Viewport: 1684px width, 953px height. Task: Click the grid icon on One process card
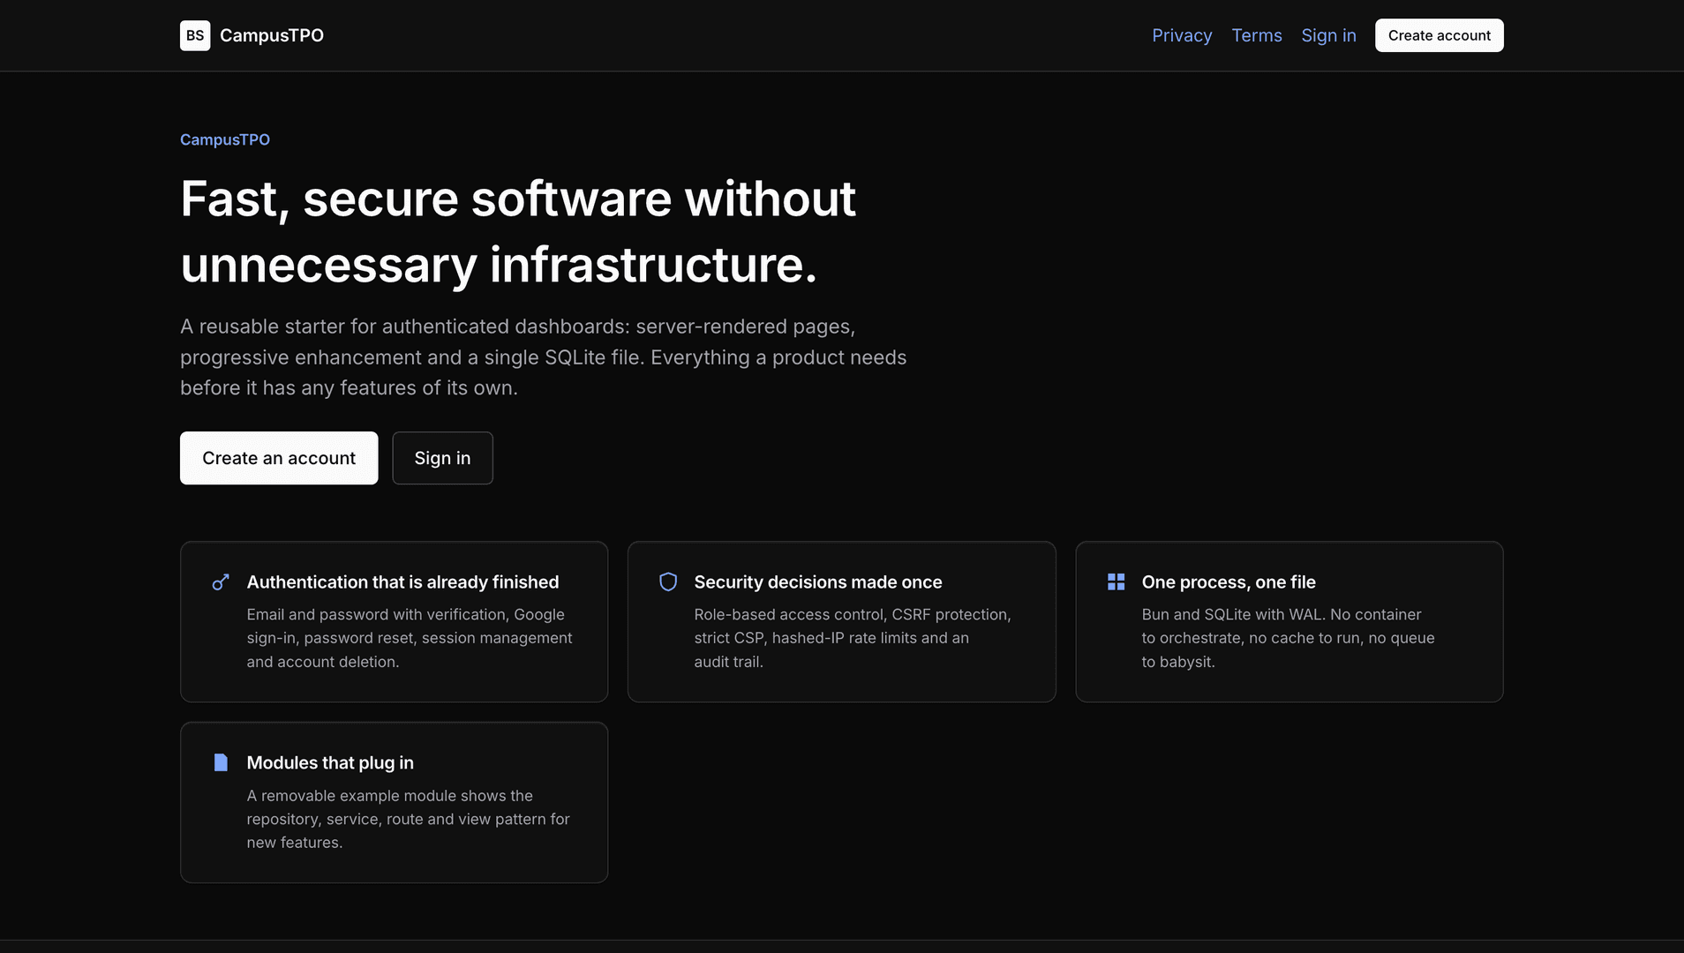tap(1116, 582)
